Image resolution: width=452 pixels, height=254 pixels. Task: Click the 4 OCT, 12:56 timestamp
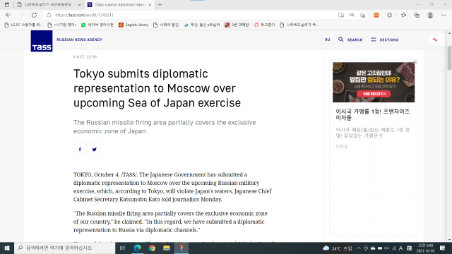click(x=85, y=56)
